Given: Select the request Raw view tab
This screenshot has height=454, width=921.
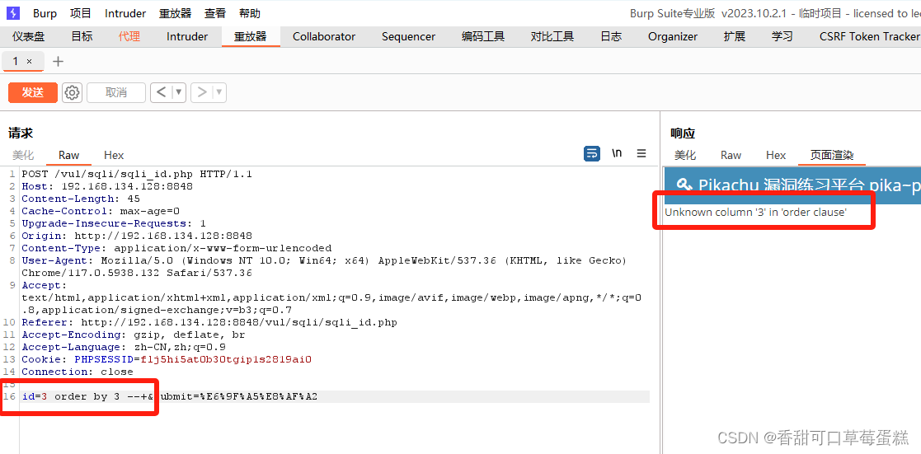Looking at the screenshot, I should tap(68, 155).
